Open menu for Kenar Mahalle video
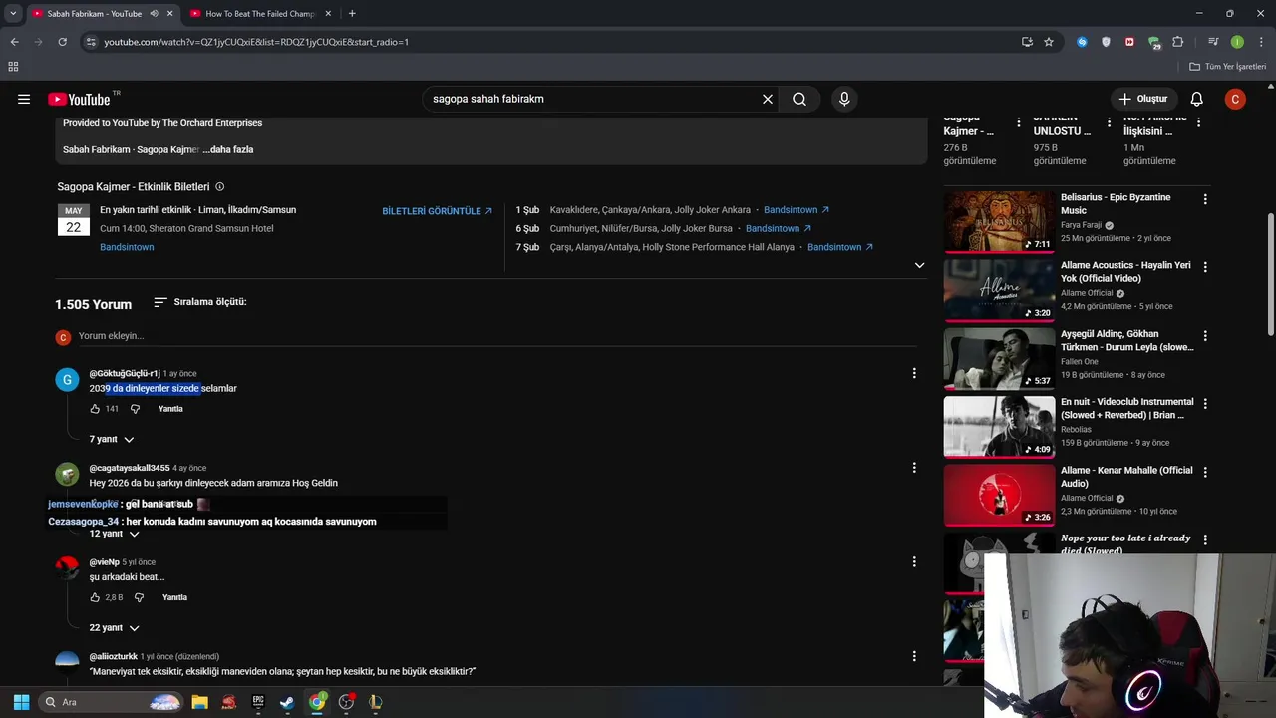Viewport: 1276px width, 718px height. [1205, 472]
